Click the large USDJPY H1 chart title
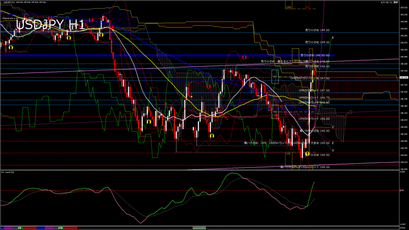The width and height of the screenshot is (409, 230). coord(50,25)
